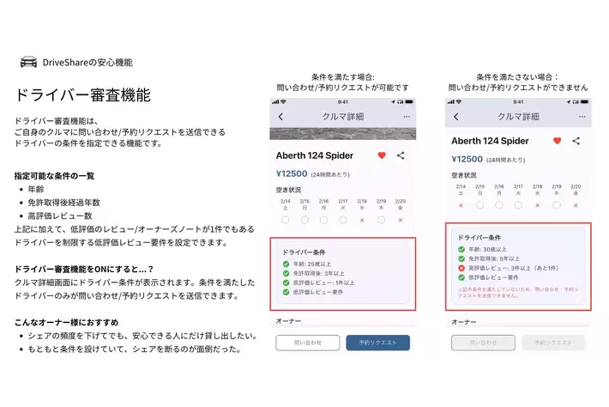Open three-dot menu in right phone

pos(581,117)
